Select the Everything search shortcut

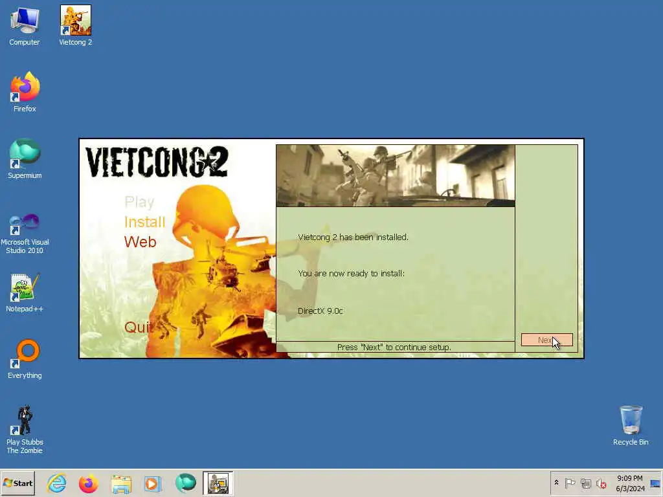[25, 359]
